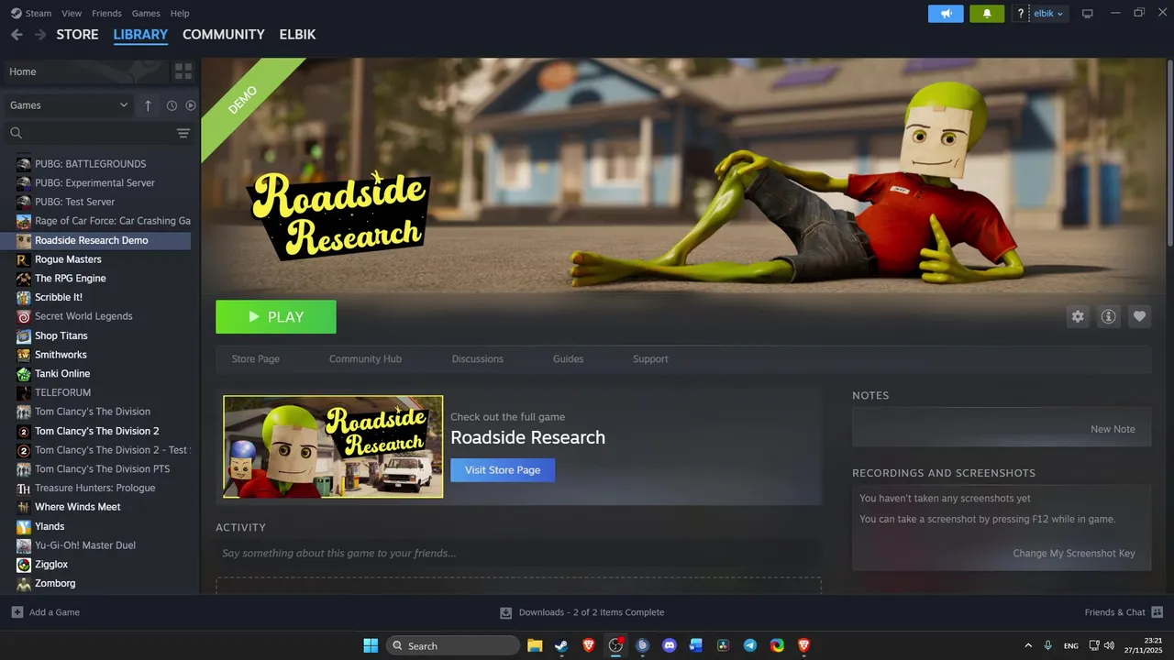1174x660 pixels.
Task: Click the activity comment input field
Action: pos(518,554)
